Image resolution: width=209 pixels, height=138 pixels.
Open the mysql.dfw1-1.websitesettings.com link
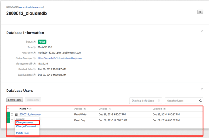point(60,58)
